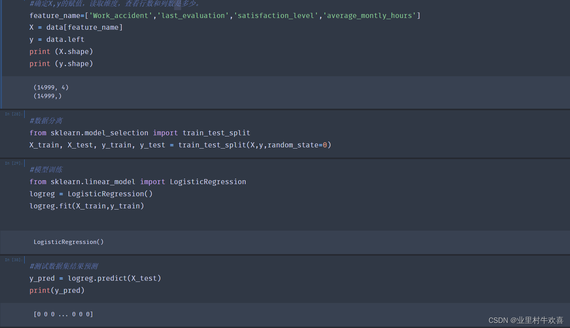Click the print (y.shape) line
Image resolution: width=570 pixels, height=328 pixels.
click(x=61, y=64)
